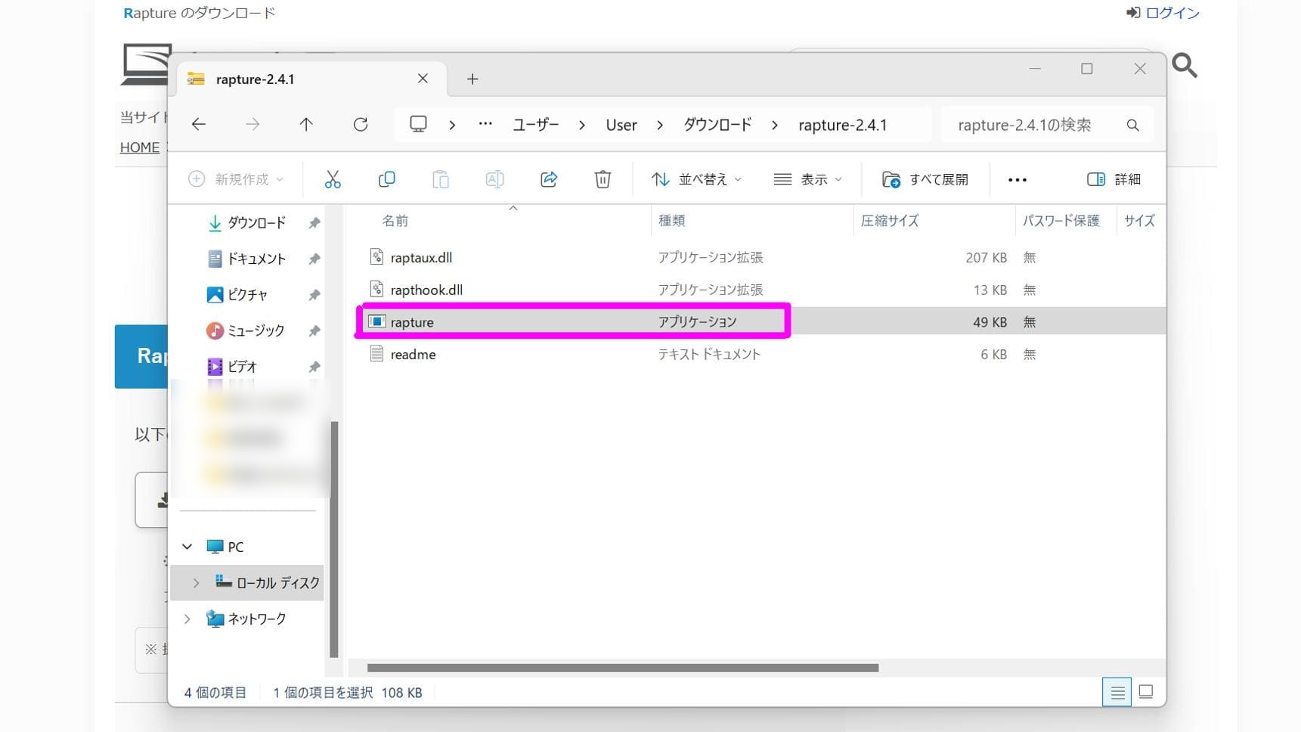Screen dimensions: 1301x732
Task: Click the Share icon in toolbar
Action: (549, 179)
